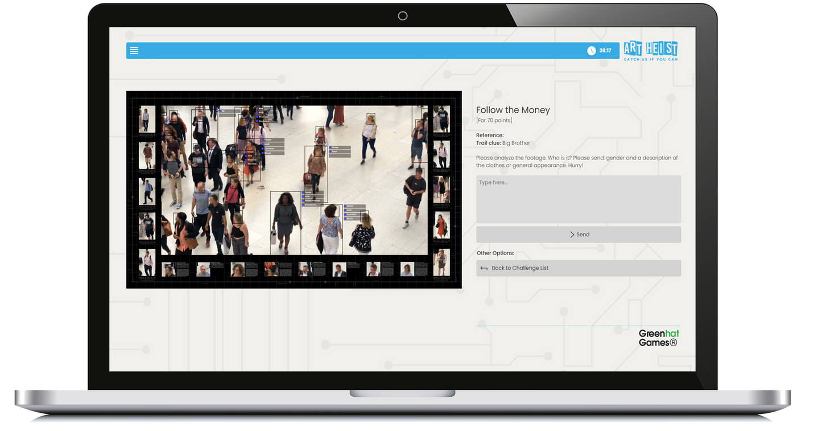Select the maroon shirt thumbnail in the left strip
Image resolution: width=822 pixels, height=431 pixels.
point(147,155)
